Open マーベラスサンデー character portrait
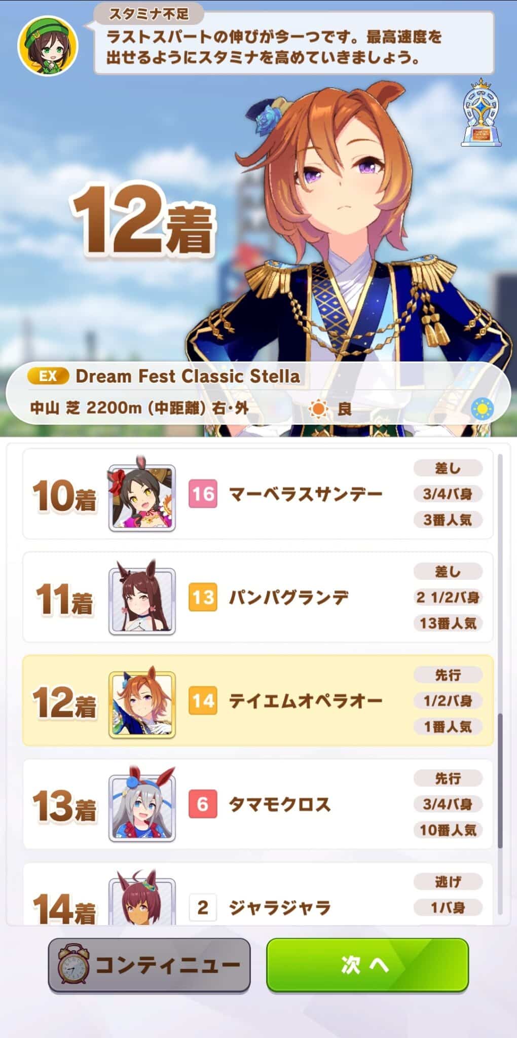 [x=142, y=496]
